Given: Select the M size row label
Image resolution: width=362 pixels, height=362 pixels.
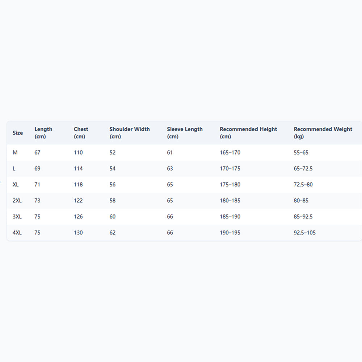Looking at the screenshot, I should point(15,152).
